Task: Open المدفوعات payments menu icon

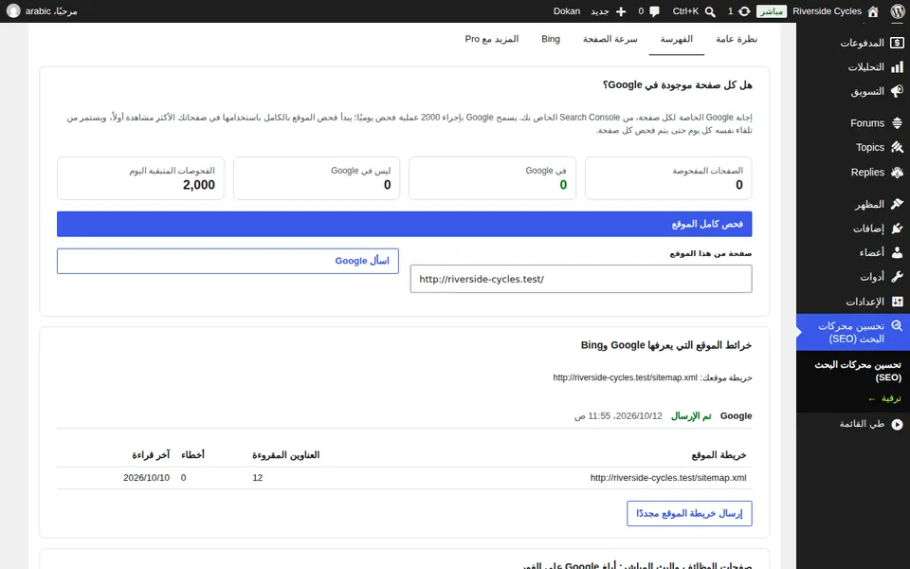Action: tap(898, 43)
